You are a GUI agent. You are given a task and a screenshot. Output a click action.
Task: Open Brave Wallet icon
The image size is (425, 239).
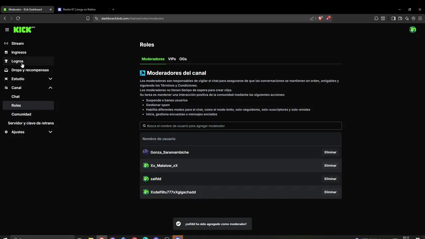click(400, 18)
